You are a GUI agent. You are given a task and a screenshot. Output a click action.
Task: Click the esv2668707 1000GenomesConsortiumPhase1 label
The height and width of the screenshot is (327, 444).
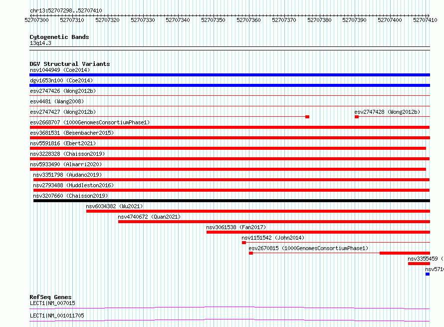pos(90,122)
